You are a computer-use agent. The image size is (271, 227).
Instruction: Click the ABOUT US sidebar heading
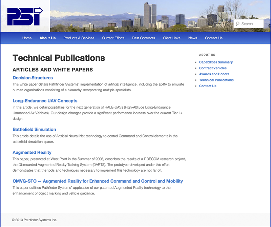coord(207,55)
